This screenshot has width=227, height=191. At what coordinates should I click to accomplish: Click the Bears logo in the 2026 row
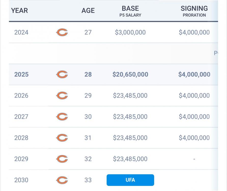point(62,96)
